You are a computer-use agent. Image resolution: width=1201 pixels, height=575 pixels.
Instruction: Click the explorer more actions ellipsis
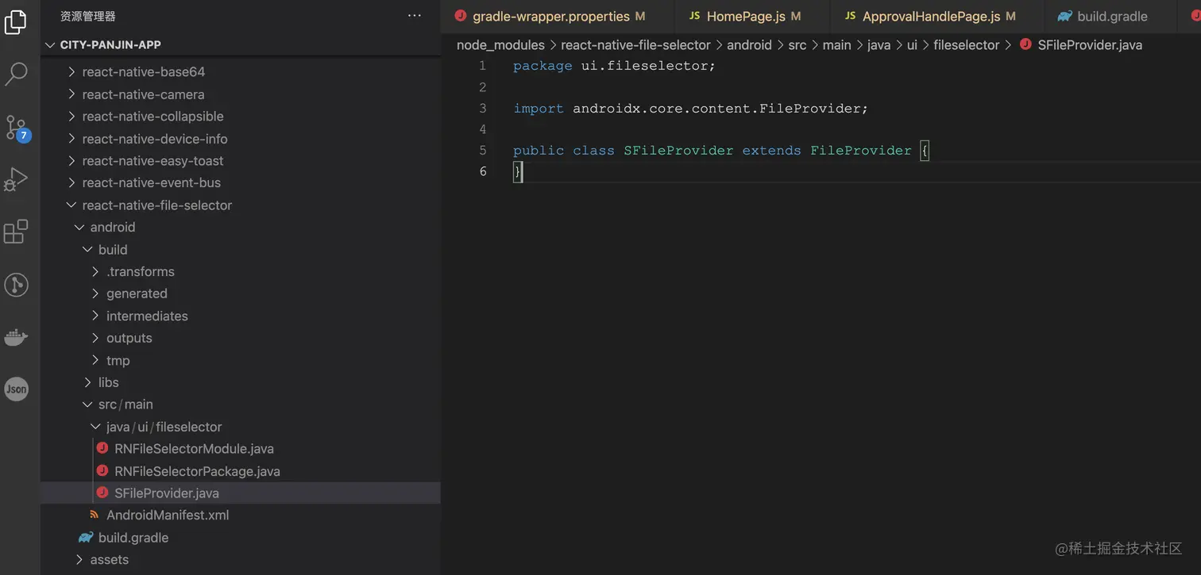[x=414, y=16]
